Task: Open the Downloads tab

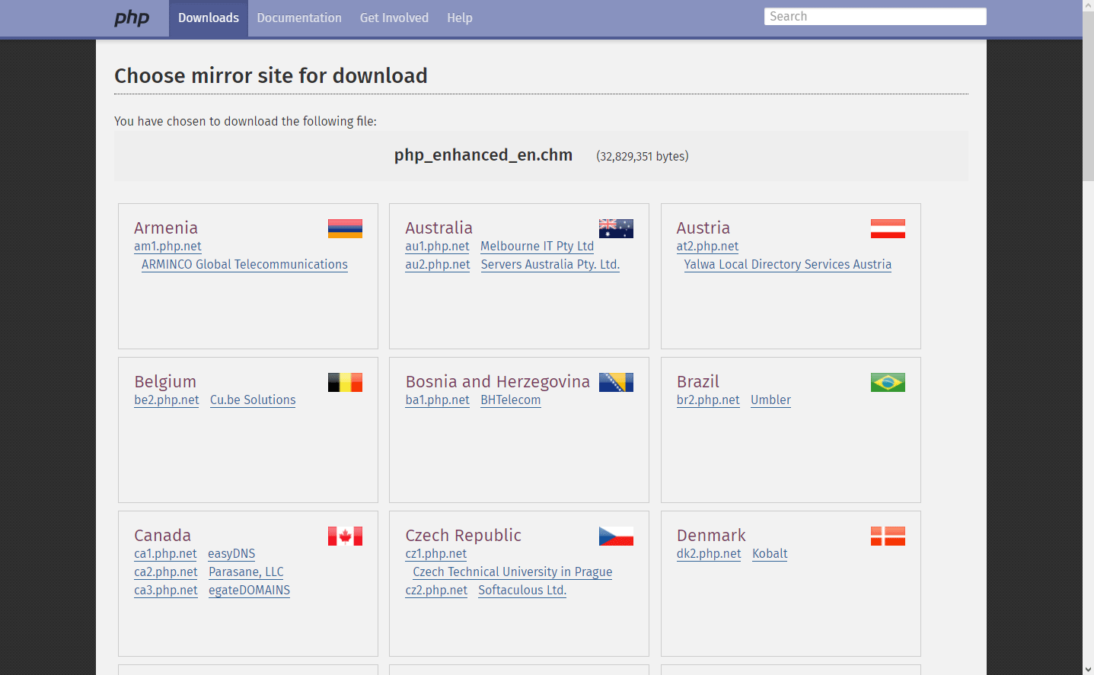Action: (209, 18)
